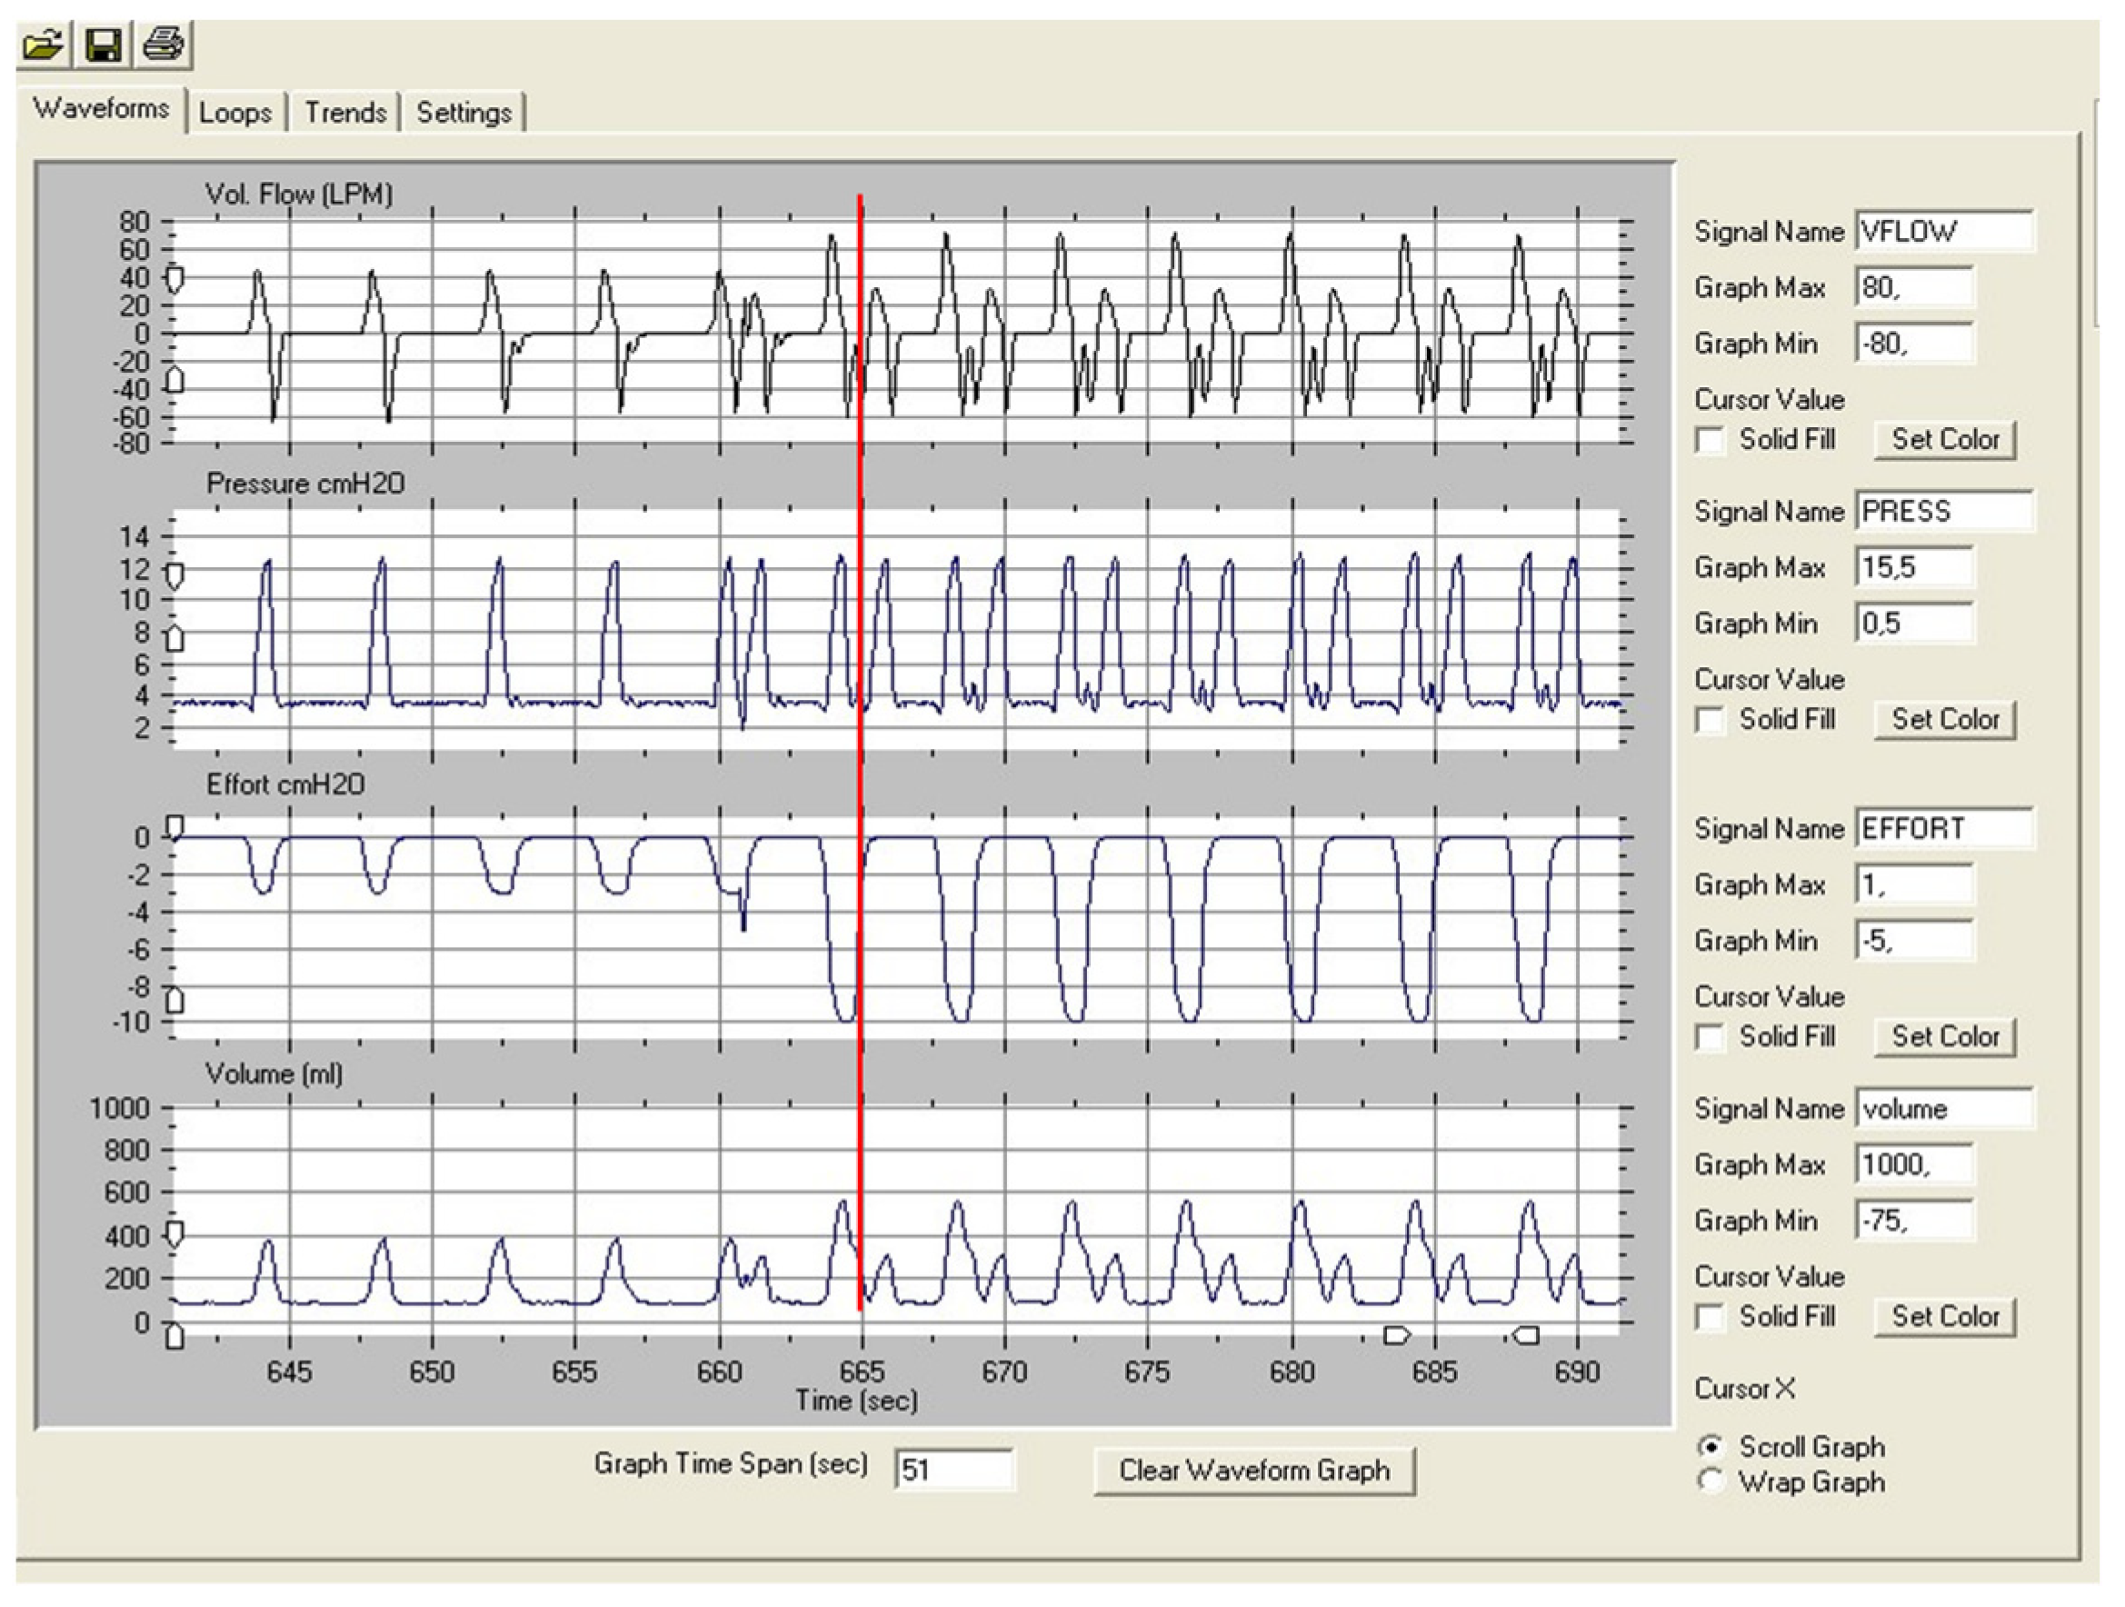Click the Print icon in toolbar

point(163,45)
